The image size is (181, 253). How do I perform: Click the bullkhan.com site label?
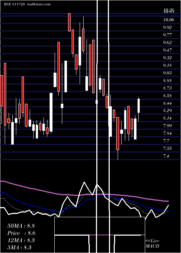[x=38, y=4]
